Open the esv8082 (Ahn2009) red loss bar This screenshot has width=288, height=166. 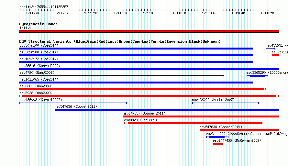coord(142,89)
